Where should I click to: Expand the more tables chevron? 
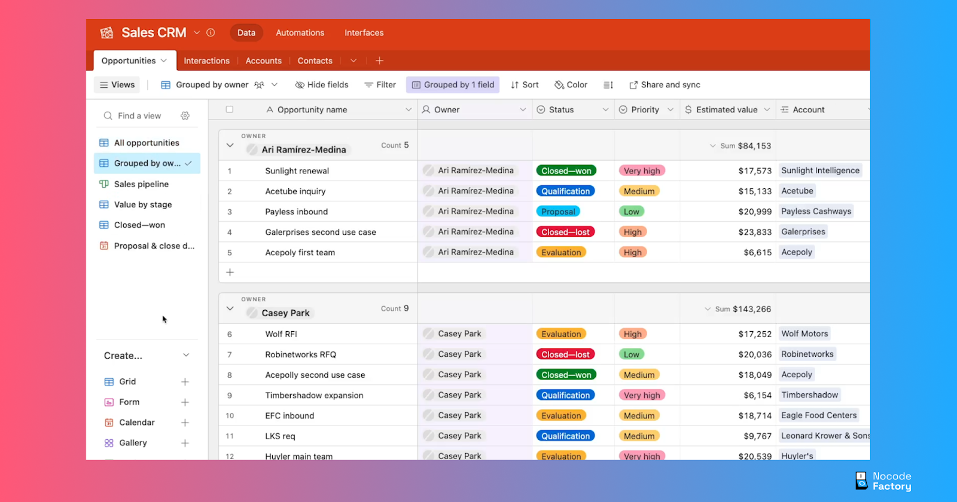click(353, 61)
